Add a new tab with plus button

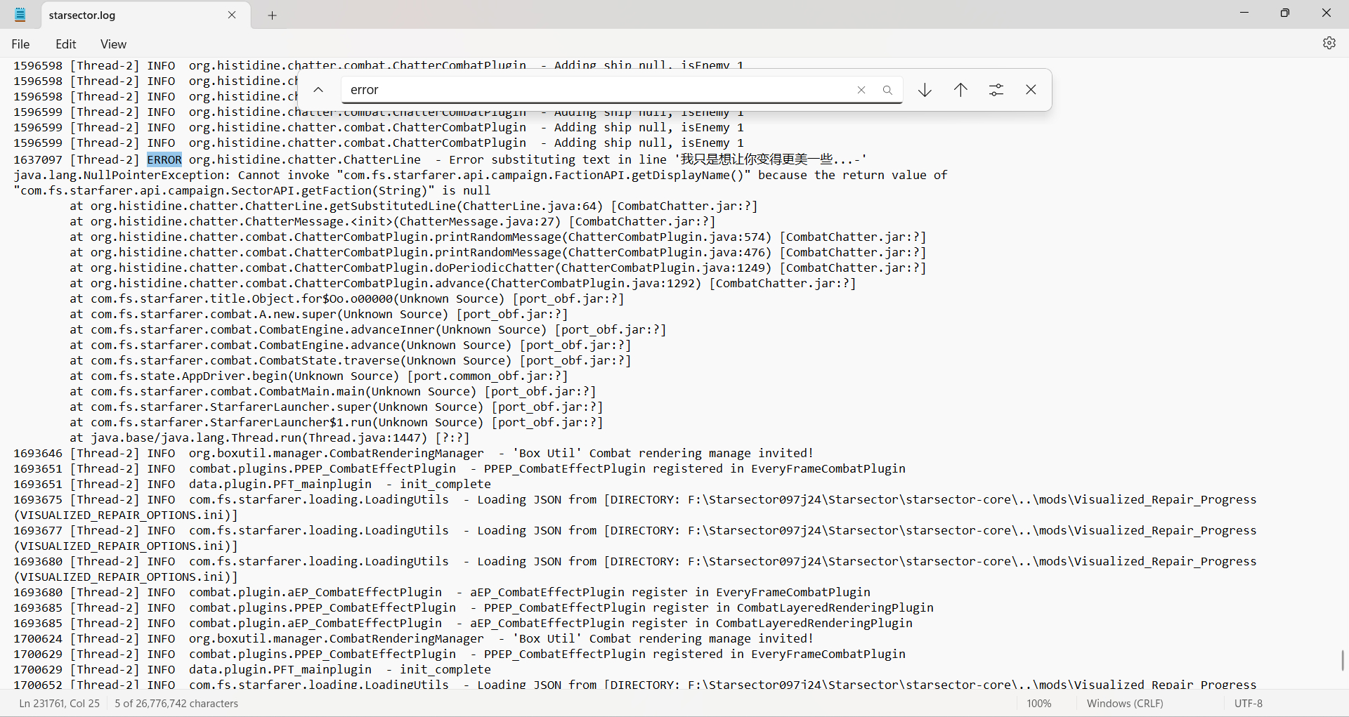coord(272,15)
